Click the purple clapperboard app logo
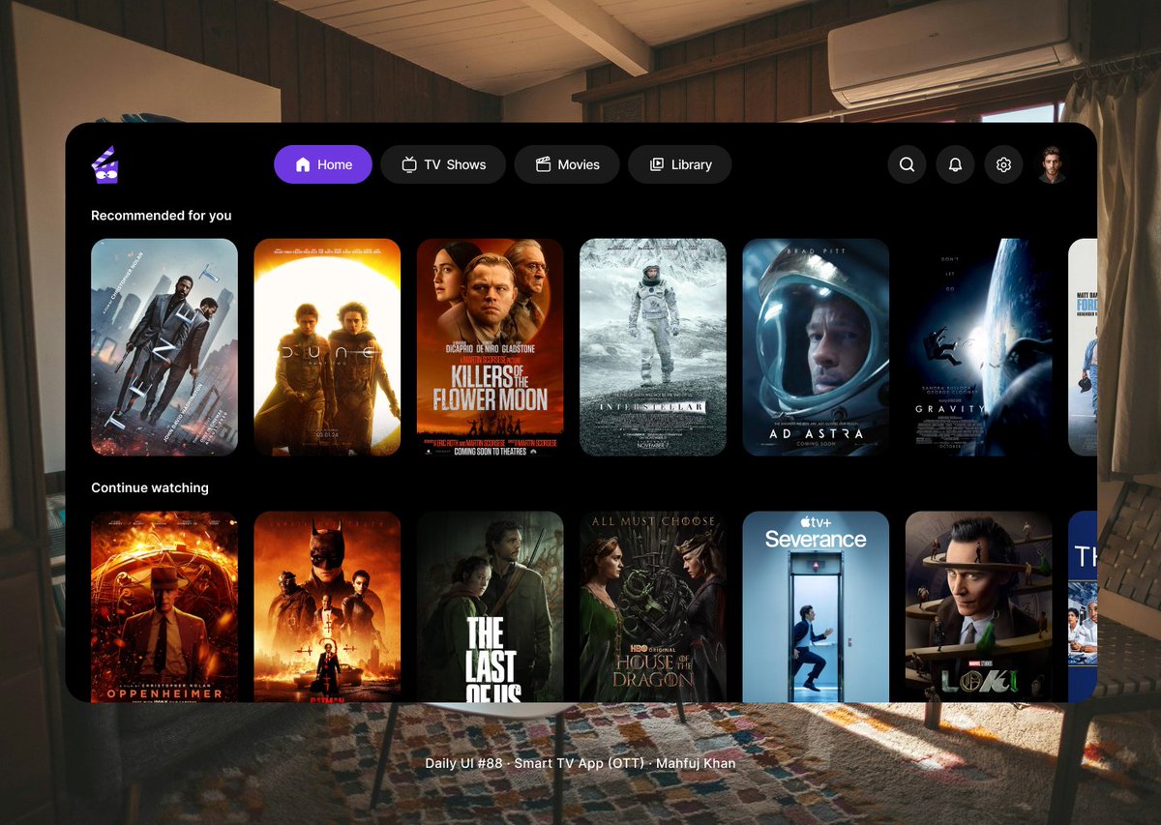 104,164
